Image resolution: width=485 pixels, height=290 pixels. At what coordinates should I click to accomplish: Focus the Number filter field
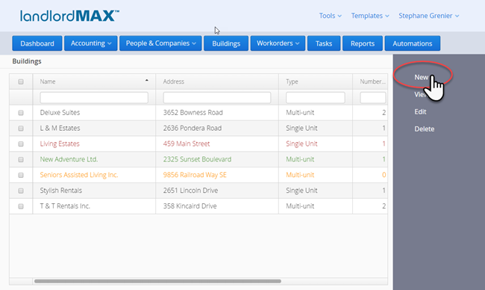coord(373,98)
